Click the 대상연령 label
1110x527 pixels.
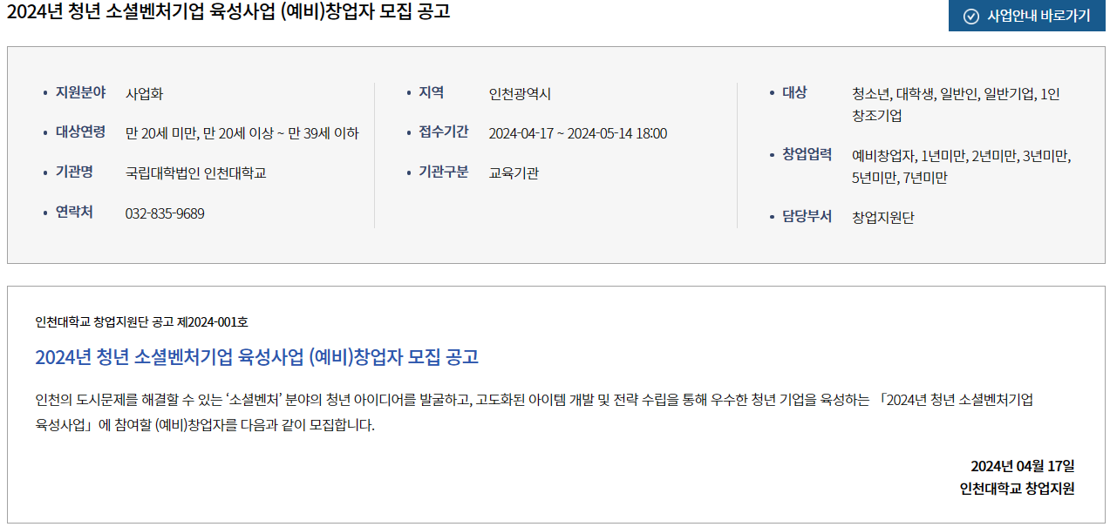coord(81,132)
